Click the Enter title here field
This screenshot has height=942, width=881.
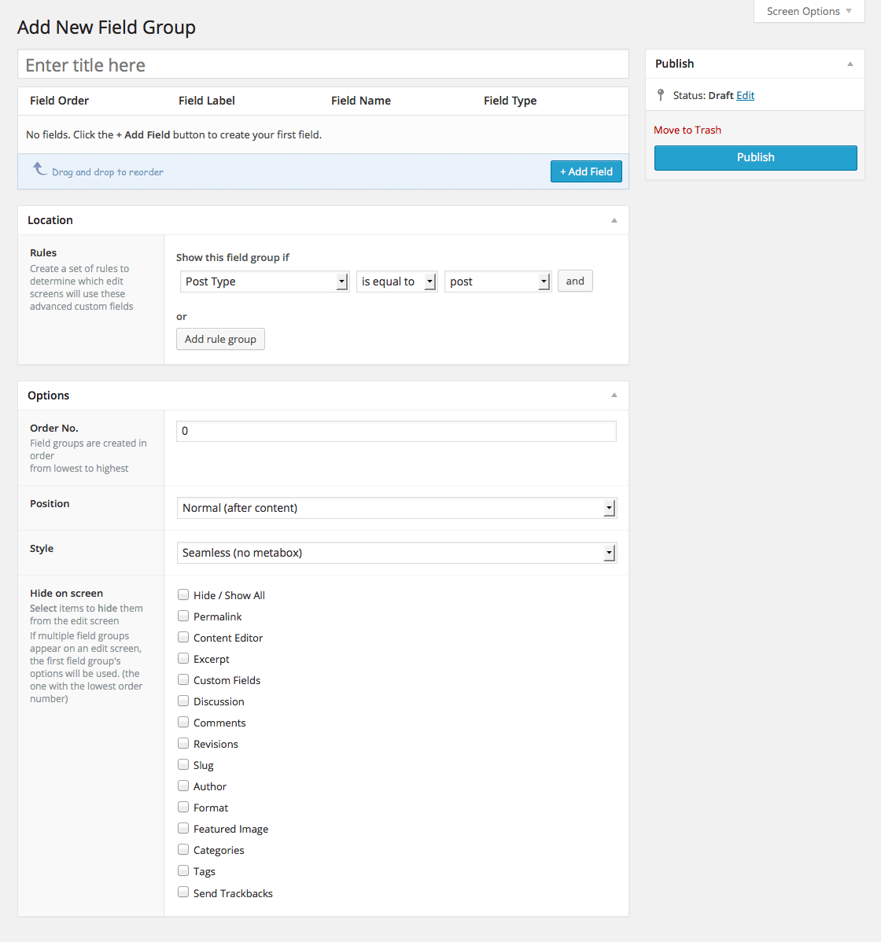(323, 64)
